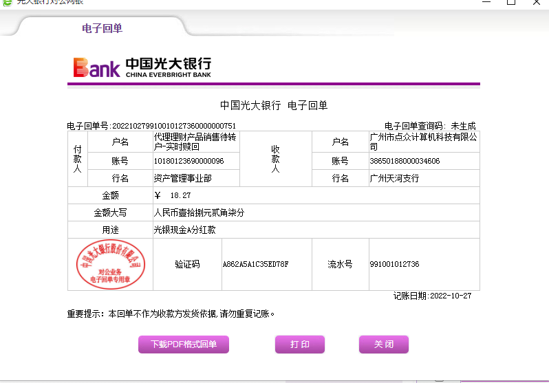This screenshot has height=383, width=549.
Task: Click payee account number 38650188000034606
Action: coord(405,161)
